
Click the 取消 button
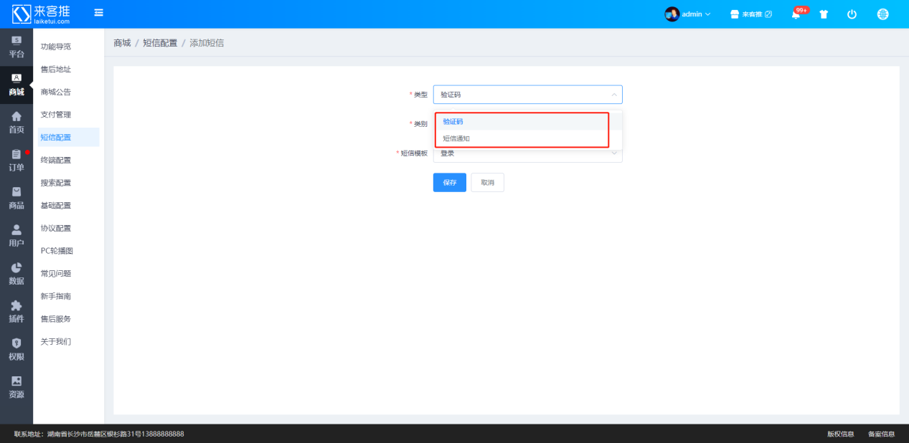click(x=488, y=183)
